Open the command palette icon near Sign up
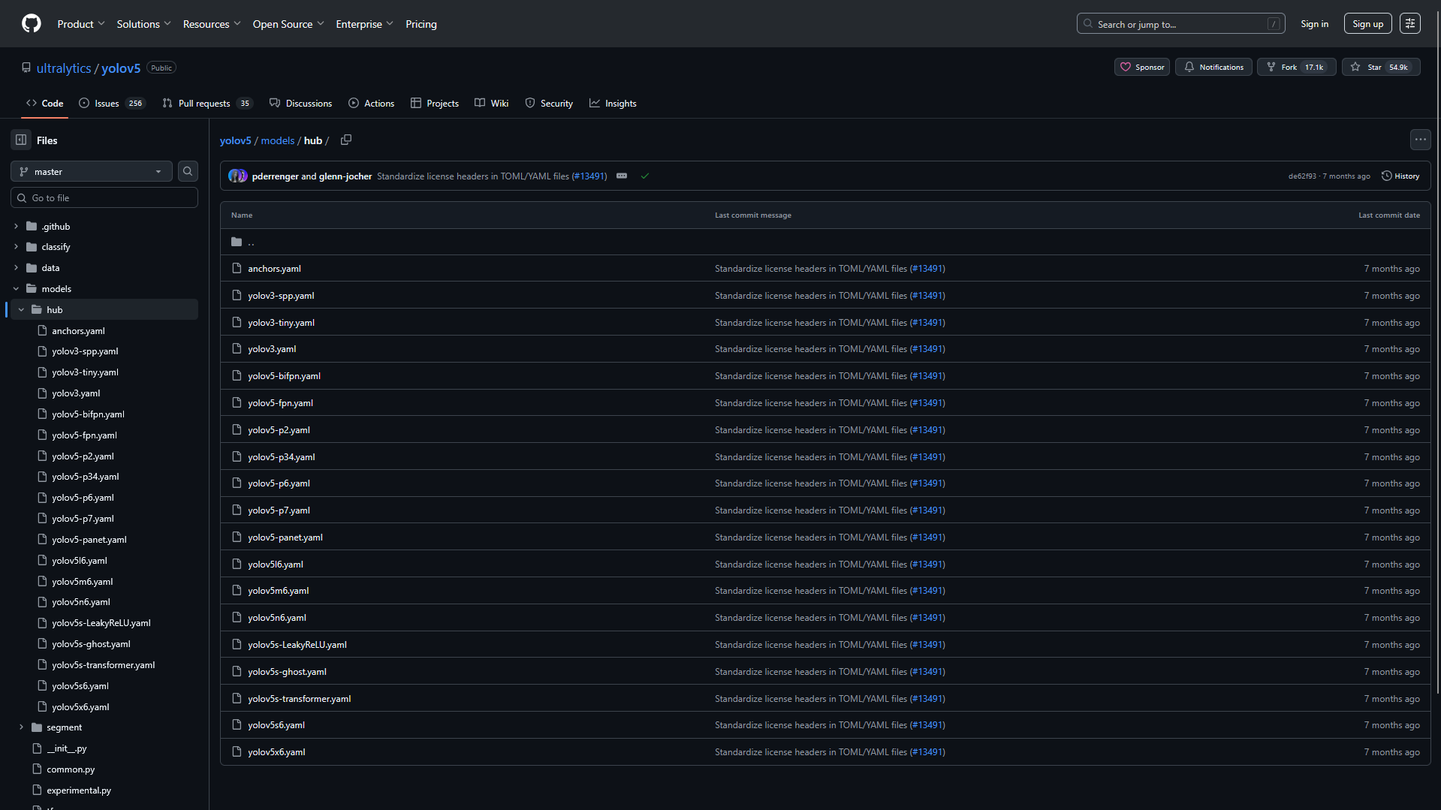The height and width of the screenshot is (810, 1441). click(x=1409, y=24)
